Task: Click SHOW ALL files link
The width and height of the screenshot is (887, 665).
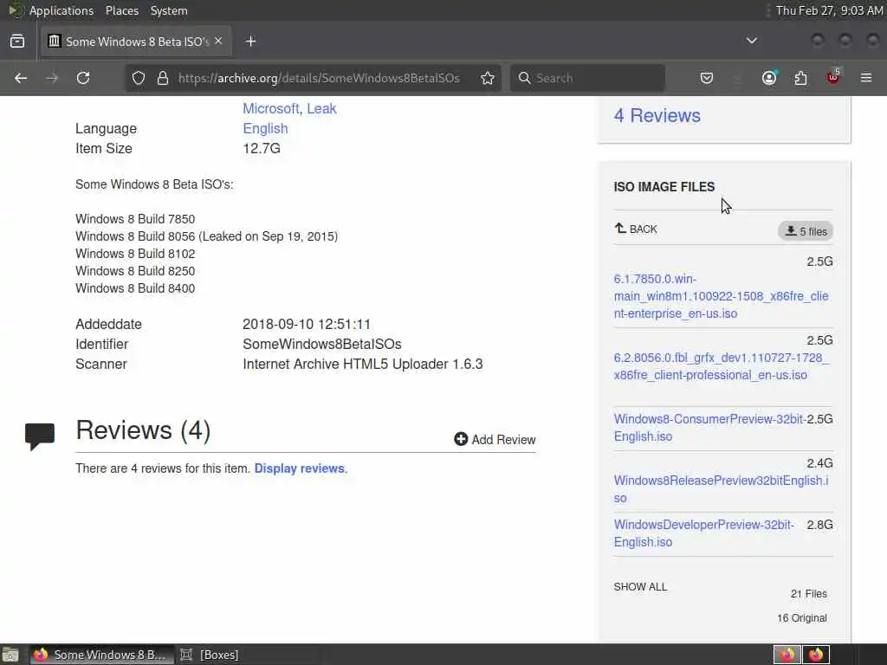Action: 640,587
